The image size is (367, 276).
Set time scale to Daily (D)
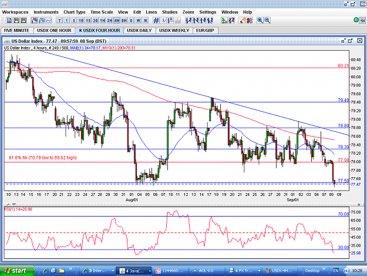tap(132, 21)
